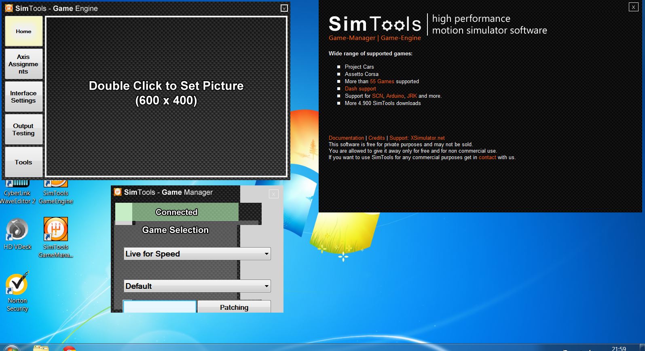The height and width of the screenshot is (351, 645).
Task: Go to the Output Testing tab
Action: point(23,129)
